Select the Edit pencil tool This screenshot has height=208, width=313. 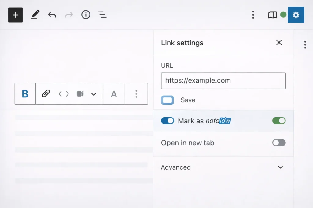pyautogui.click(x=35, y=14)
